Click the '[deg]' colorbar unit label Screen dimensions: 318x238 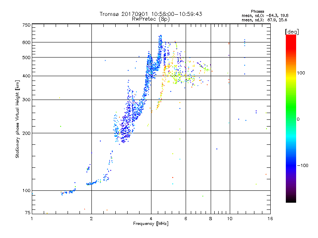292,32
